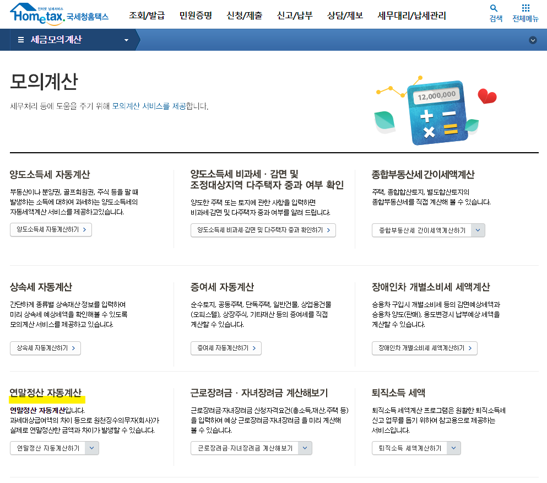Click the circular chevron icon on the blue bar
Screen dimensions: 547x483
click(533, 40)
